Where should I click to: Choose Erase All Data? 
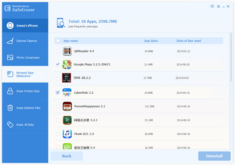(x=25, y=125)
